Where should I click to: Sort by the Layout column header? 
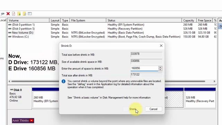55,20
